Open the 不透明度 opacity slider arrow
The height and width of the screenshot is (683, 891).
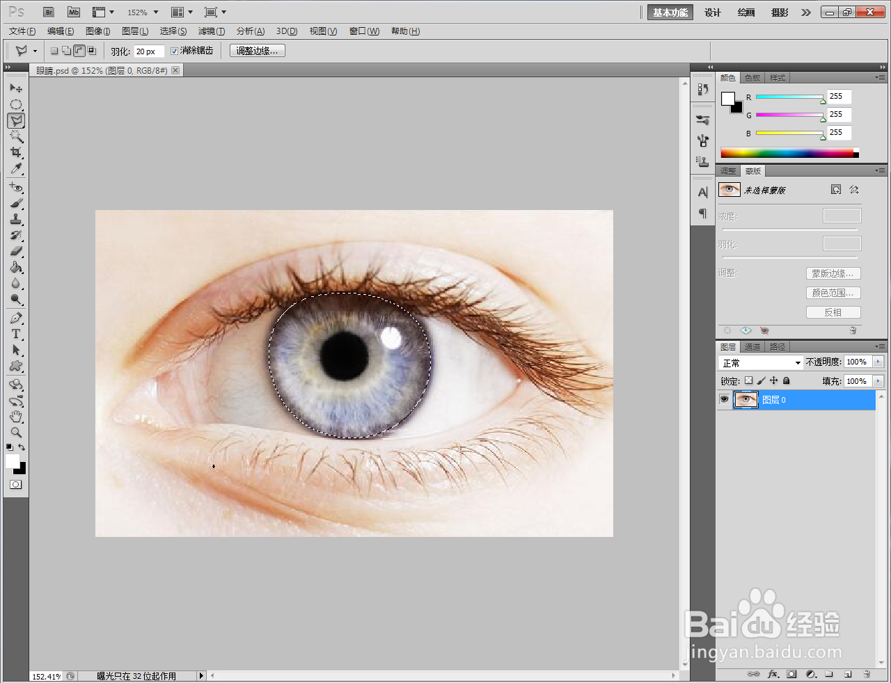(x=878, y=362)
